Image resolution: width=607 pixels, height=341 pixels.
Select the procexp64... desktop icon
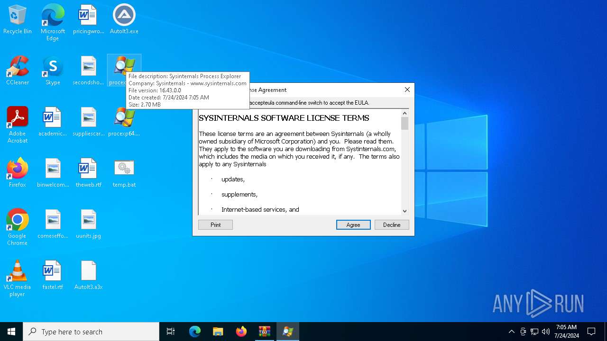pos(124,122)
